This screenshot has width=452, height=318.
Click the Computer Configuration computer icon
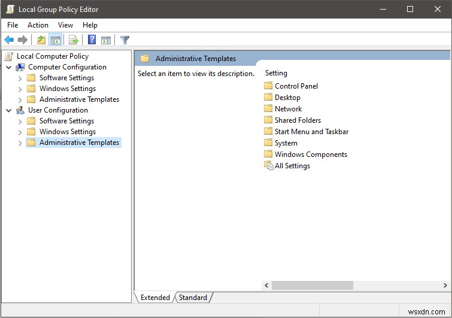coord(20,67)
